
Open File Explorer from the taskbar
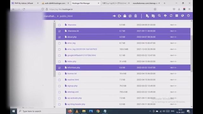pos(84,111)
